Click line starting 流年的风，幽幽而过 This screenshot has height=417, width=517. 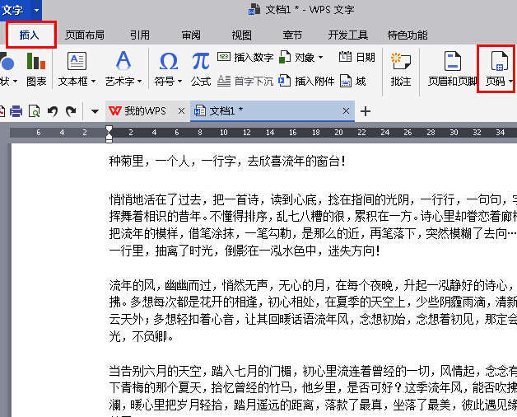[x=313, y=286]
